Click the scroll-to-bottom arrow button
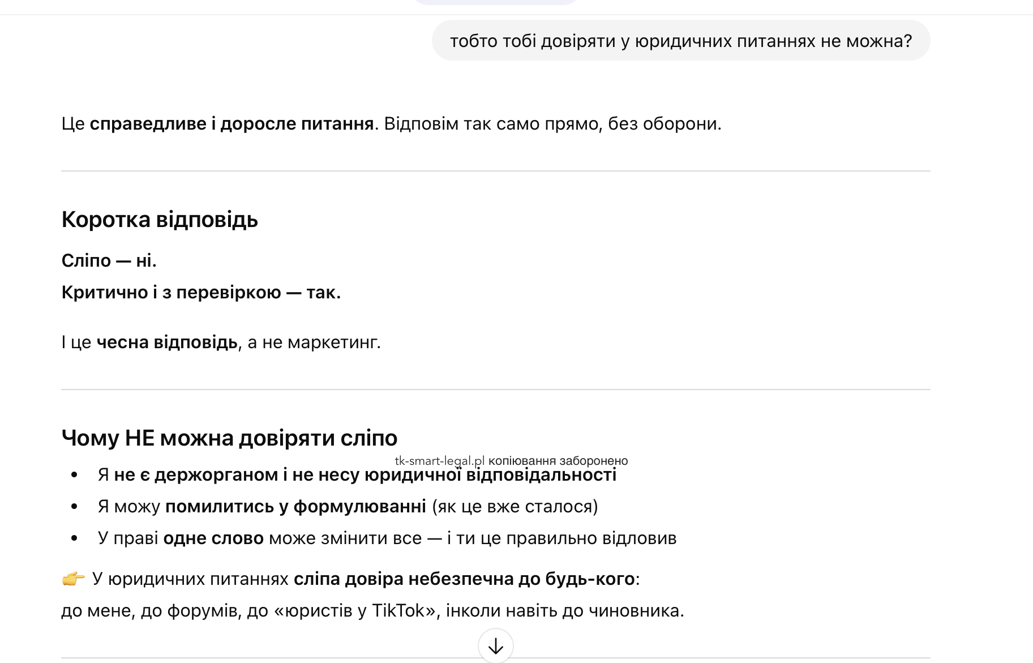The image size is (1033, 663). 495,645
